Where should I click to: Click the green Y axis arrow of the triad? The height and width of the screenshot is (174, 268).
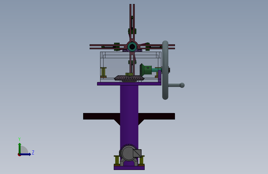(20, 148)
